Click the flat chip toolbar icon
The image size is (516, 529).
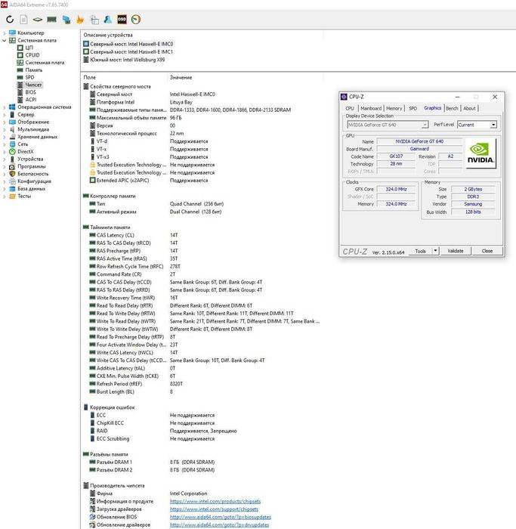click(38, 19)
